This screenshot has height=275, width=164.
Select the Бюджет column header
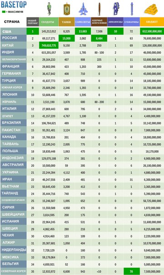pos(152,22)
